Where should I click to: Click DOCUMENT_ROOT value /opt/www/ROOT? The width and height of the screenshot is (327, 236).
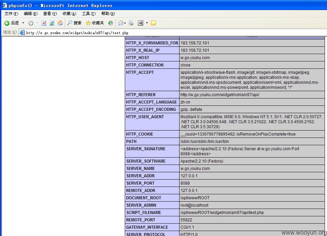tap(195, 198)
